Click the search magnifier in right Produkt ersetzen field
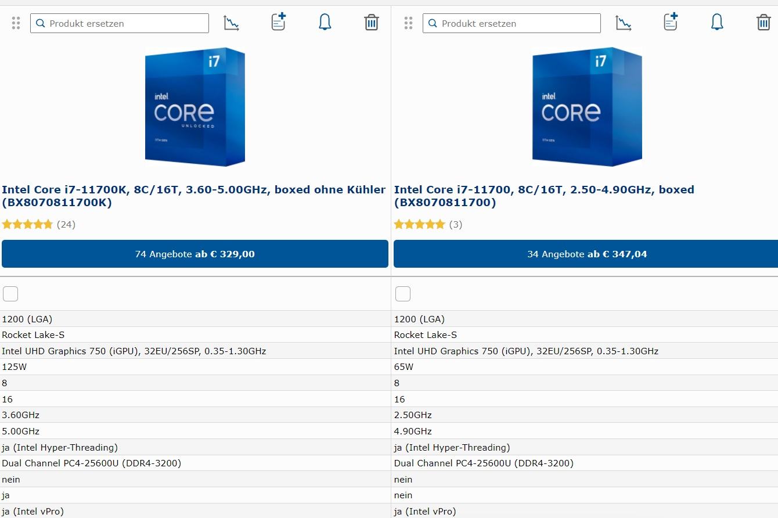Viewport: 778px width, 518px height. (x=433, y=24)
